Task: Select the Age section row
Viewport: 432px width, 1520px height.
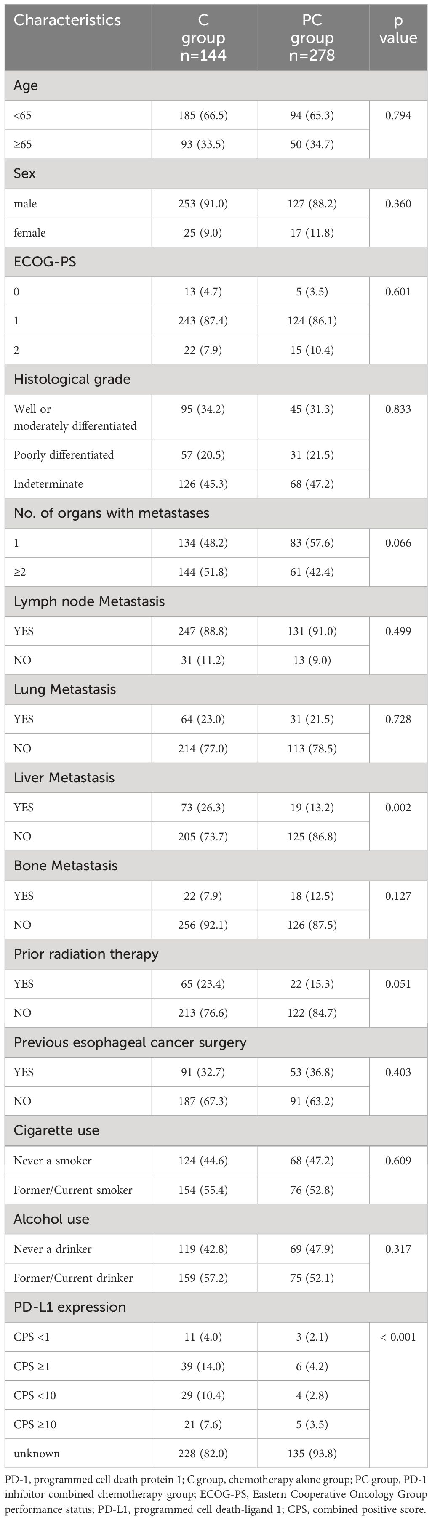Action: tap(216, 85)
